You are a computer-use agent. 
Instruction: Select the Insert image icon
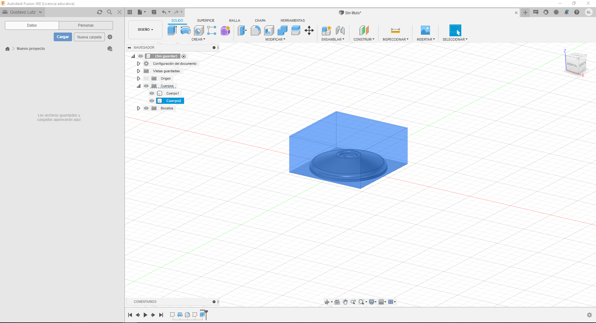point(425,30)
